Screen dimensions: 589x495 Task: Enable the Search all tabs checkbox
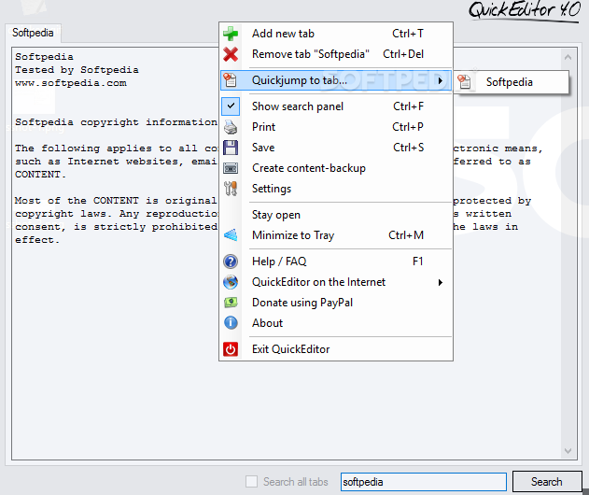point(251,482)
